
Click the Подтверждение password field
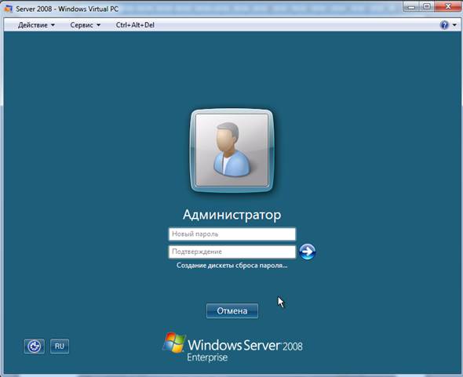[x=232, y=252]
